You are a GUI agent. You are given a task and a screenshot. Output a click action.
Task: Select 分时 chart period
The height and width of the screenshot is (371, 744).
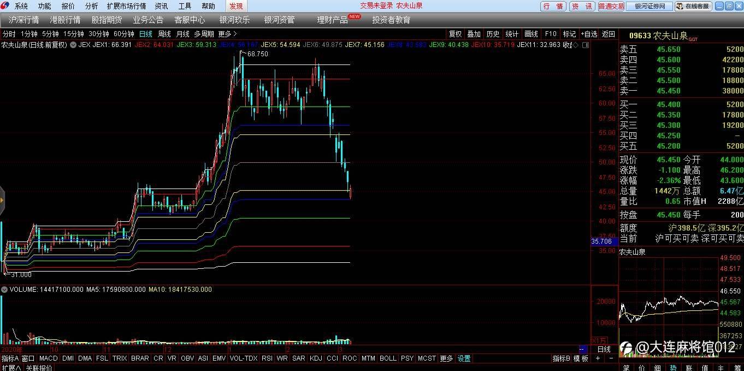(x=9, y=34)
